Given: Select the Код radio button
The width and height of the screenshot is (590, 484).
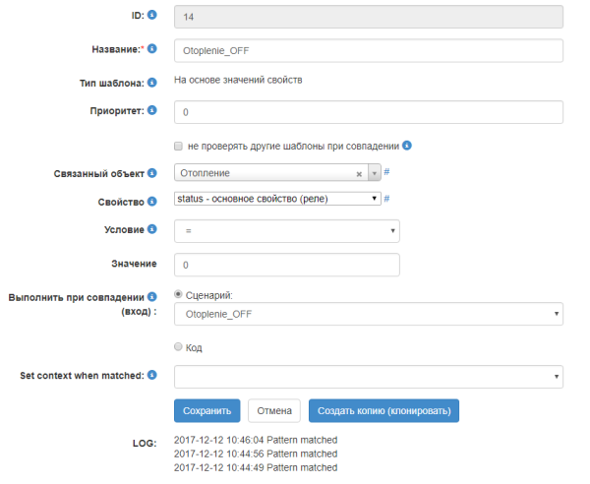Looking at the screenshot, I should (x=178, y=347).
